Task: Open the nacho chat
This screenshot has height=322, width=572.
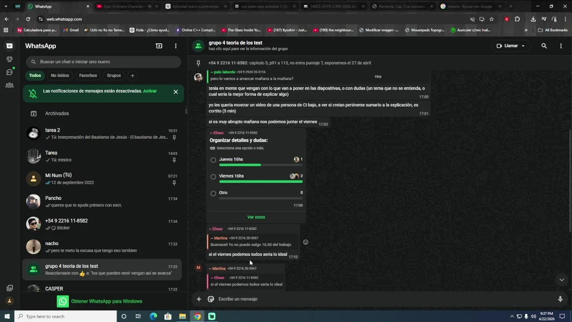Action: (x=103, y=247)
